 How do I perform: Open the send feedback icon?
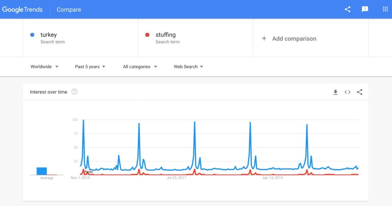tap(365, 10)
